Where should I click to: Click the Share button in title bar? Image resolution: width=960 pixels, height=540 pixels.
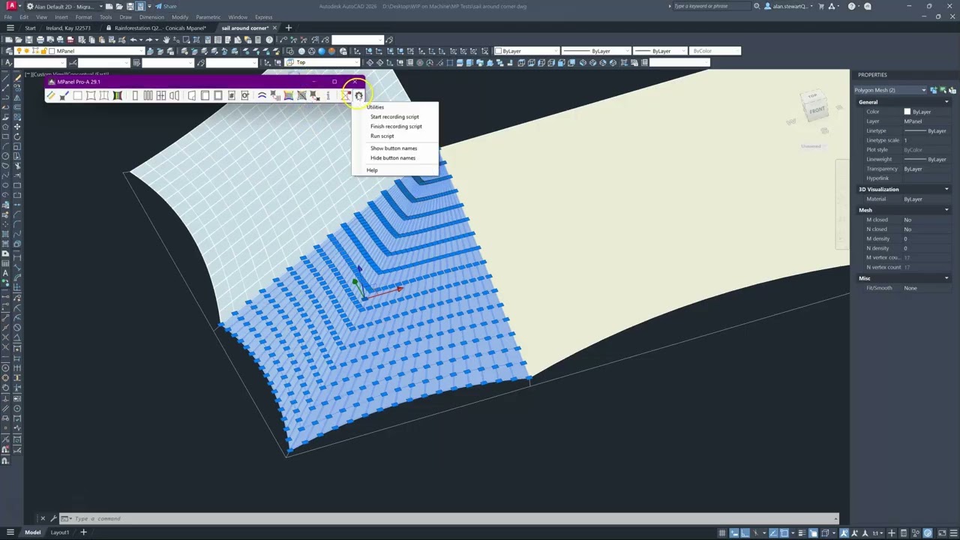coord(166,6)
